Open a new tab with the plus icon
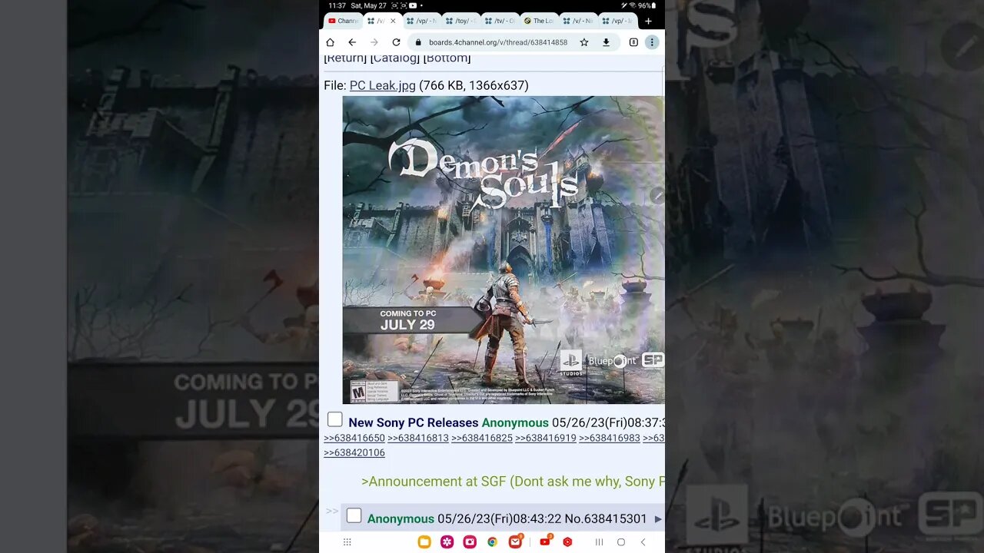This screenshot has height=553, width=984. [648, 21]
